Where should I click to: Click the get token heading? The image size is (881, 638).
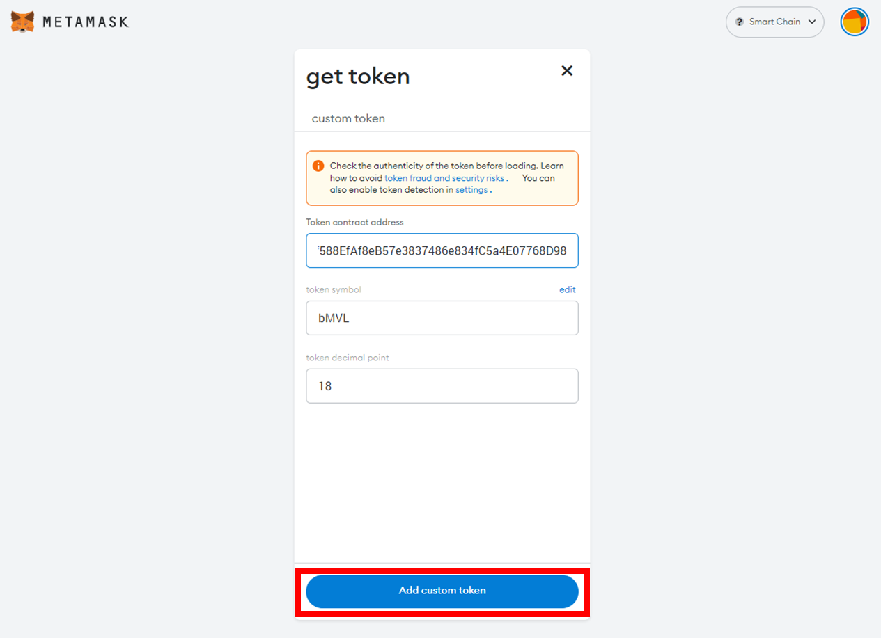pyautogui.click(x=358, y=77)
